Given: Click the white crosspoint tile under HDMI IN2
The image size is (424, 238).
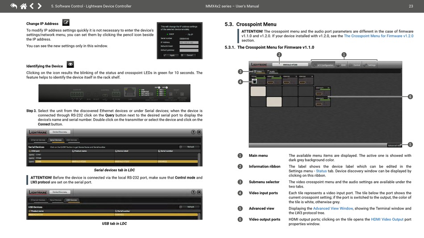Looking at the screenshot, I should tap(274, 102).
